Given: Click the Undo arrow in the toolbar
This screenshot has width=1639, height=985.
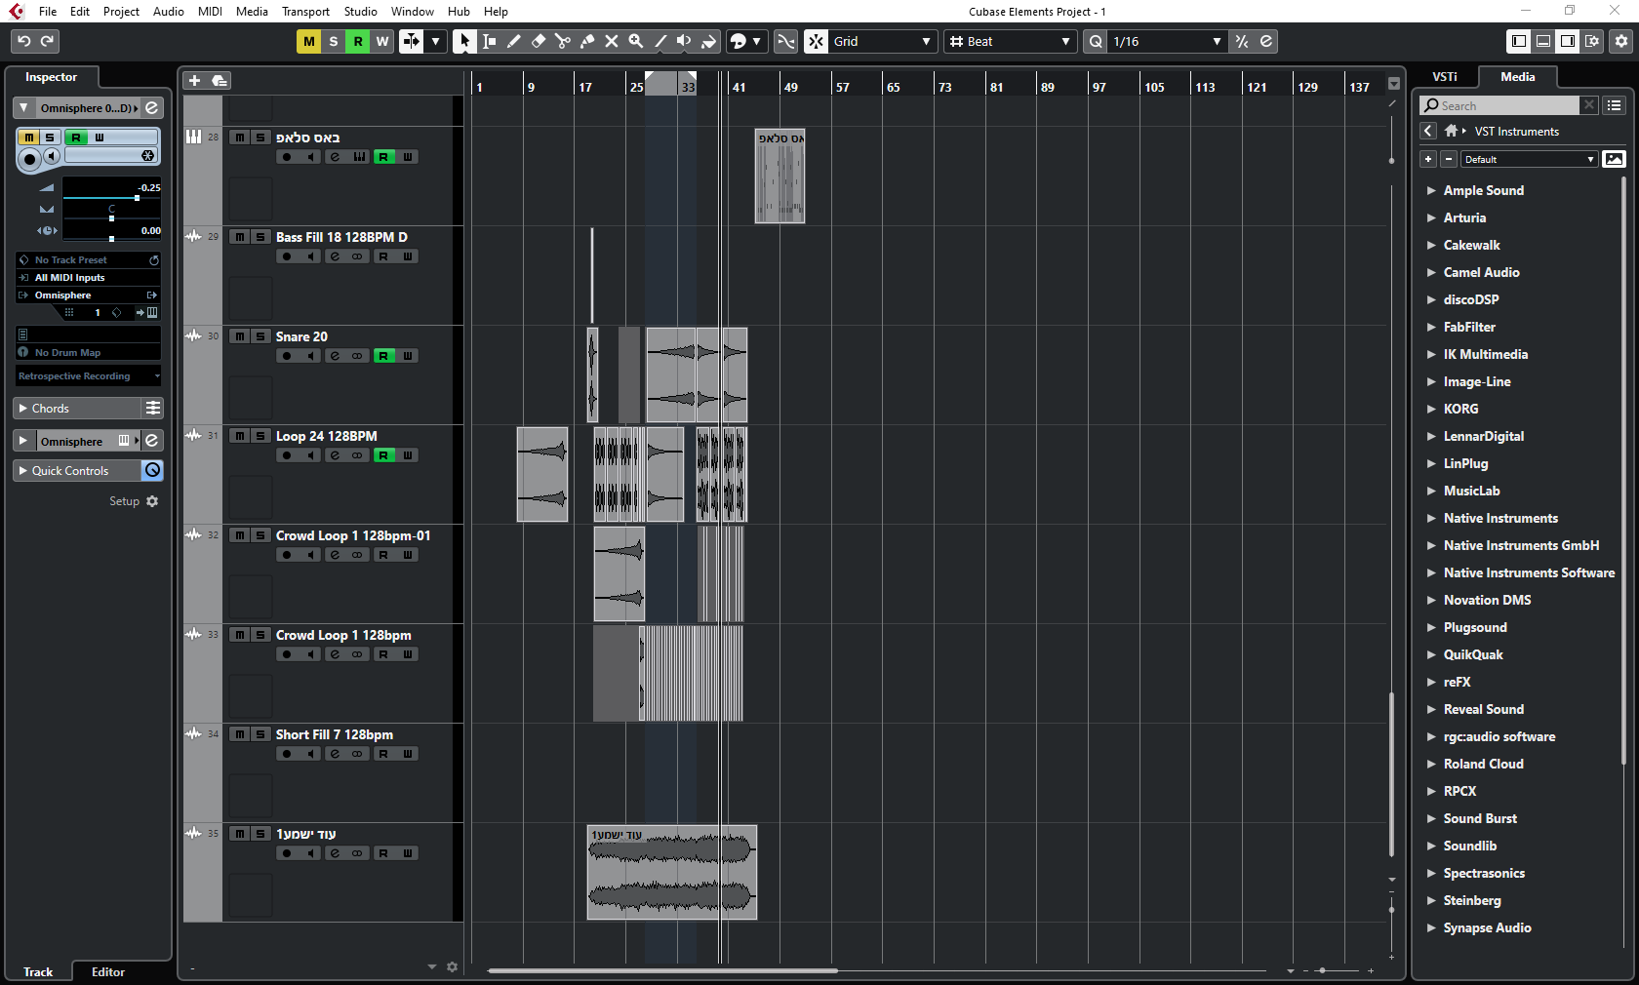Looking at the screenshot, I should tap(24, 41).
